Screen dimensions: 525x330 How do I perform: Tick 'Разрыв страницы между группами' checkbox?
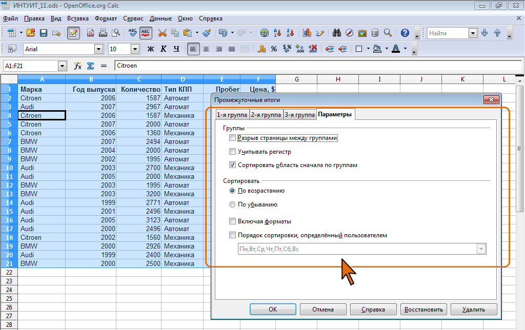point(232,137)
